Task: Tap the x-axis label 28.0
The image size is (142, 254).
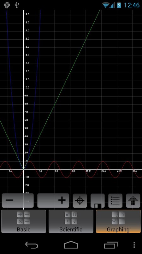Action: click(x=135, y=171)
